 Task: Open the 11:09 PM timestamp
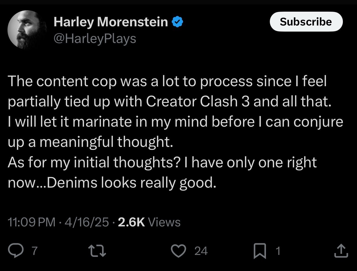(32, 222)
